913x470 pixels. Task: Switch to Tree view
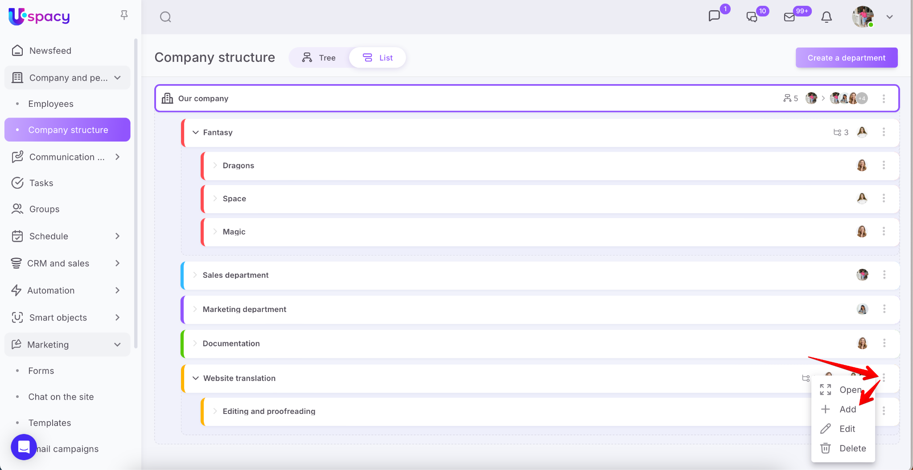[x=319, y=58]
